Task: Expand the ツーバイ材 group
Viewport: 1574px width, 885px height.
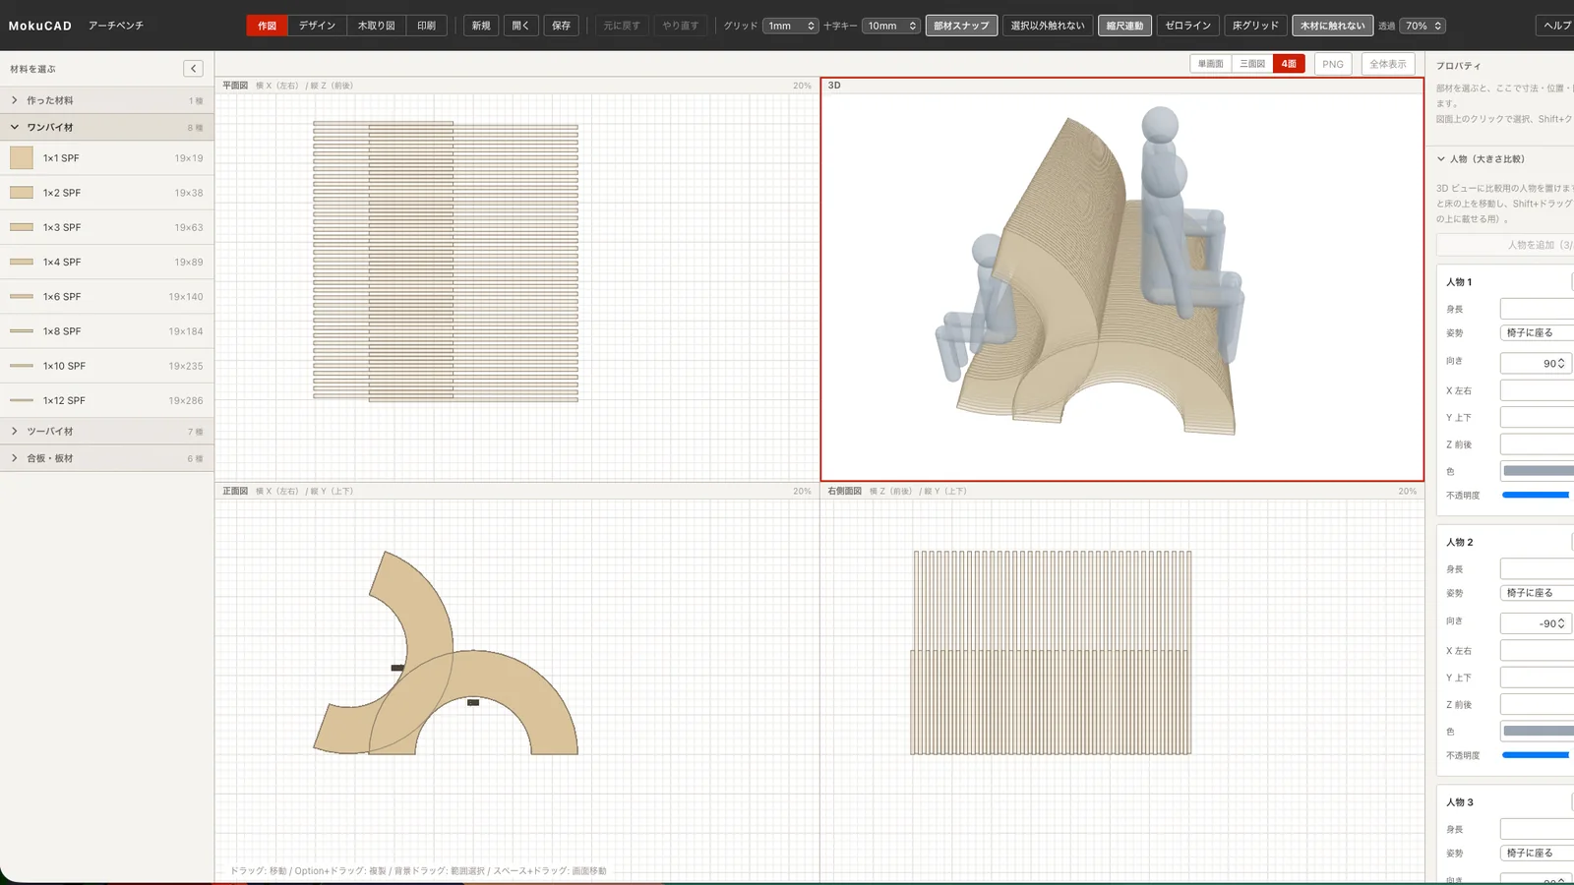Action: click(107, 431)
